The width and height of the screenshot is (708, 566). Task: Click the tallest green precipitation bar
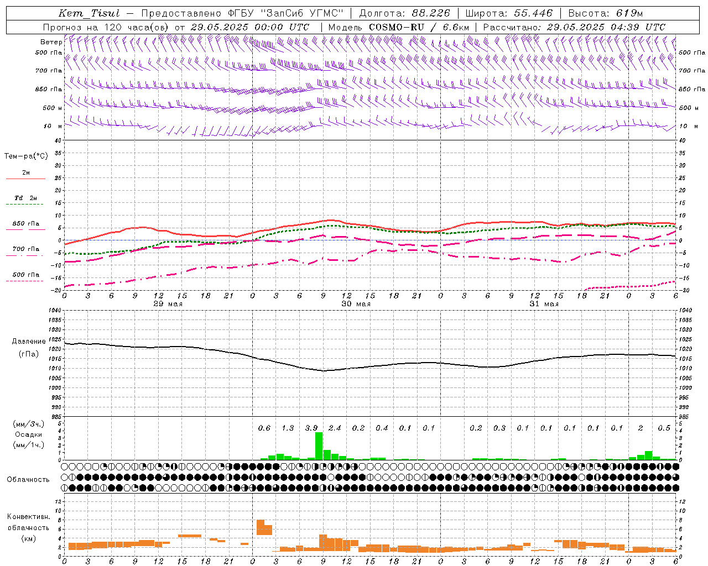click(319, 446)
